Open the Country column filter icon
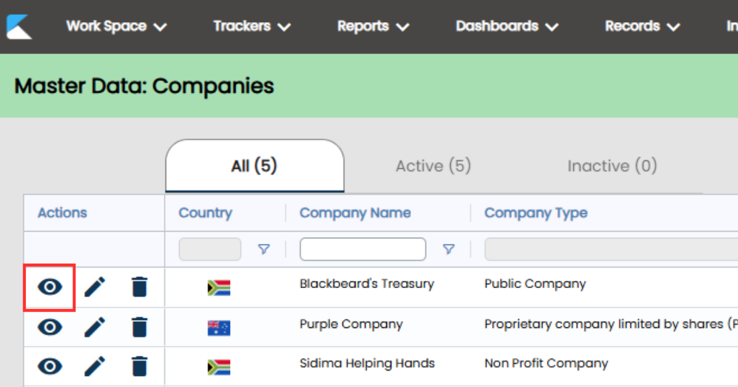 [264, 249]
